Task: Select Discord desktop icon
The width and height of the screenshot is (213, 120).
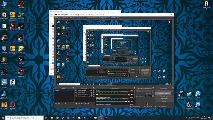Action: click(x=198, y=106)
